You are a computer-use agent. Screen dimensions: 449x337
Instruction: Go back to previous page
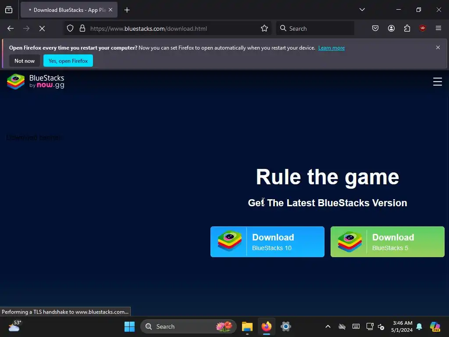[11, 29]
